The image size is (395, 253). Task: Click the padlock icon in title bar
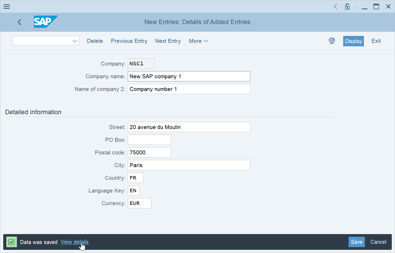347,7
